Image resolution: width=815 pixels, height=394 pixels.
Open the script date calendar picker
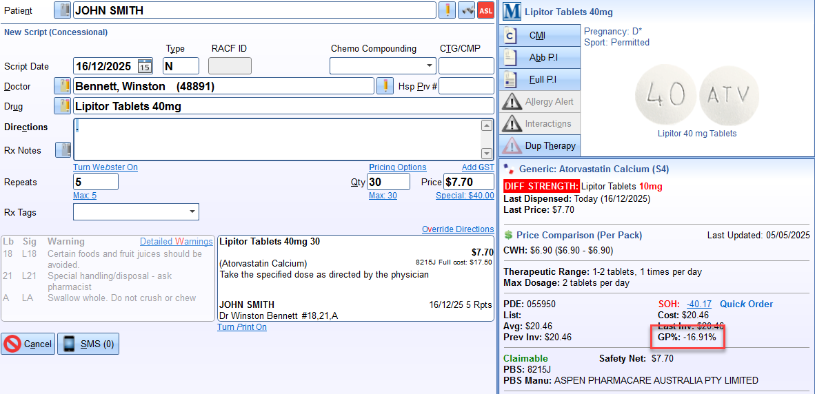point(144,66)
